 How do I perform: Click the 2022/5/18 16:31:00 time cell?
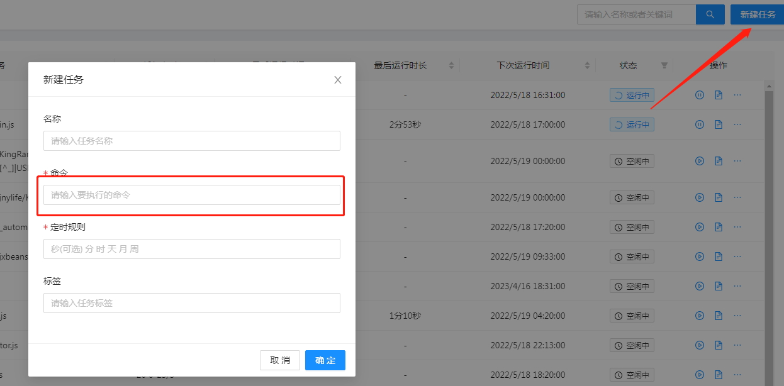pos(528,95)
